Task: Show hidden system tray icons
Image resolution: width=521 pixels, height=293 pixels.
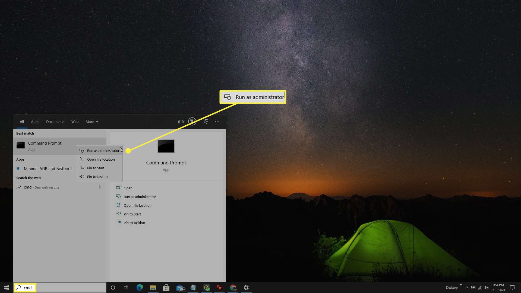Action: 467,288
